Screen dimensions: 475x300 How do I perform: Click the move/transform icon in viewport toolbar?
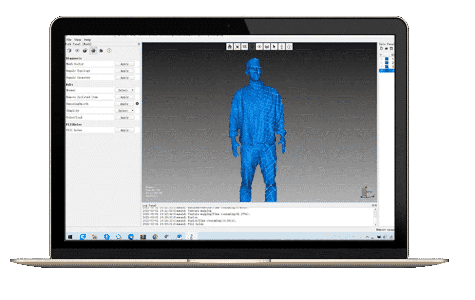(281, 46)
